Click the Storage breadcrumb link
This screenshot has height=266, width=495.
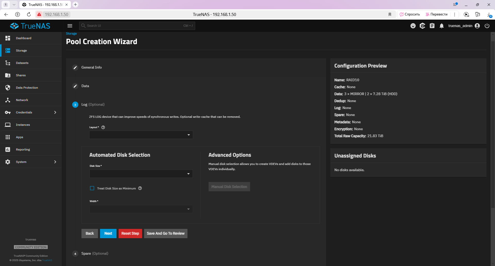[x=71, y=34]
